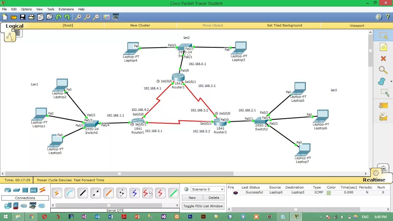Choose the orange fiber cable

click(x=109, y=193)
